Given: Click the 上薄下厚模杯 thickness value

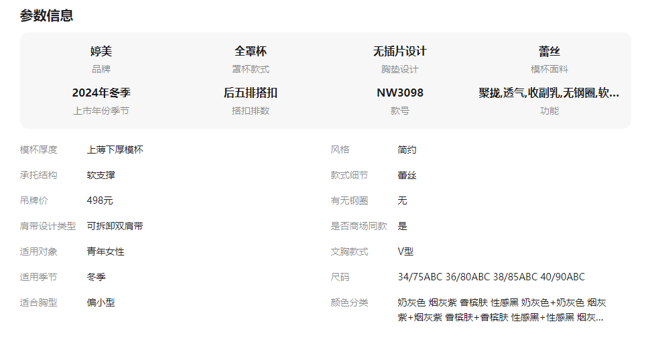Looking at the screenshot, I should [115, 150].
